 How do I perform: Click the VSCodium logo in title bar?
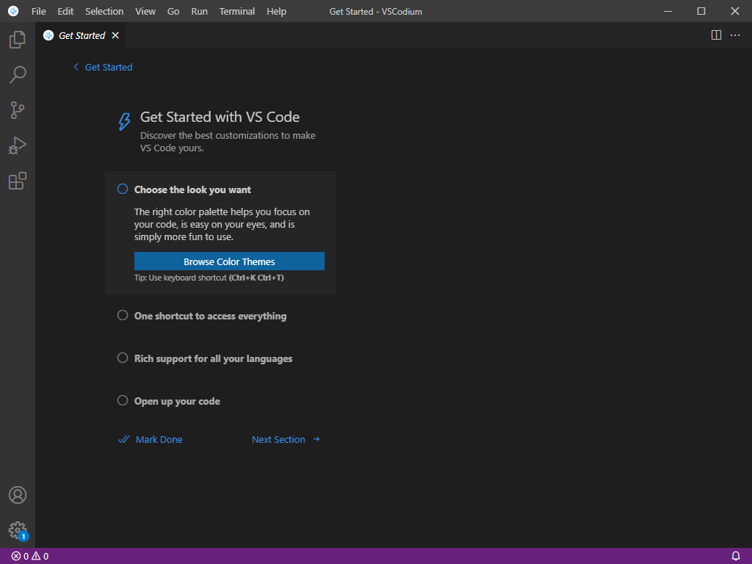coord(13,11)
